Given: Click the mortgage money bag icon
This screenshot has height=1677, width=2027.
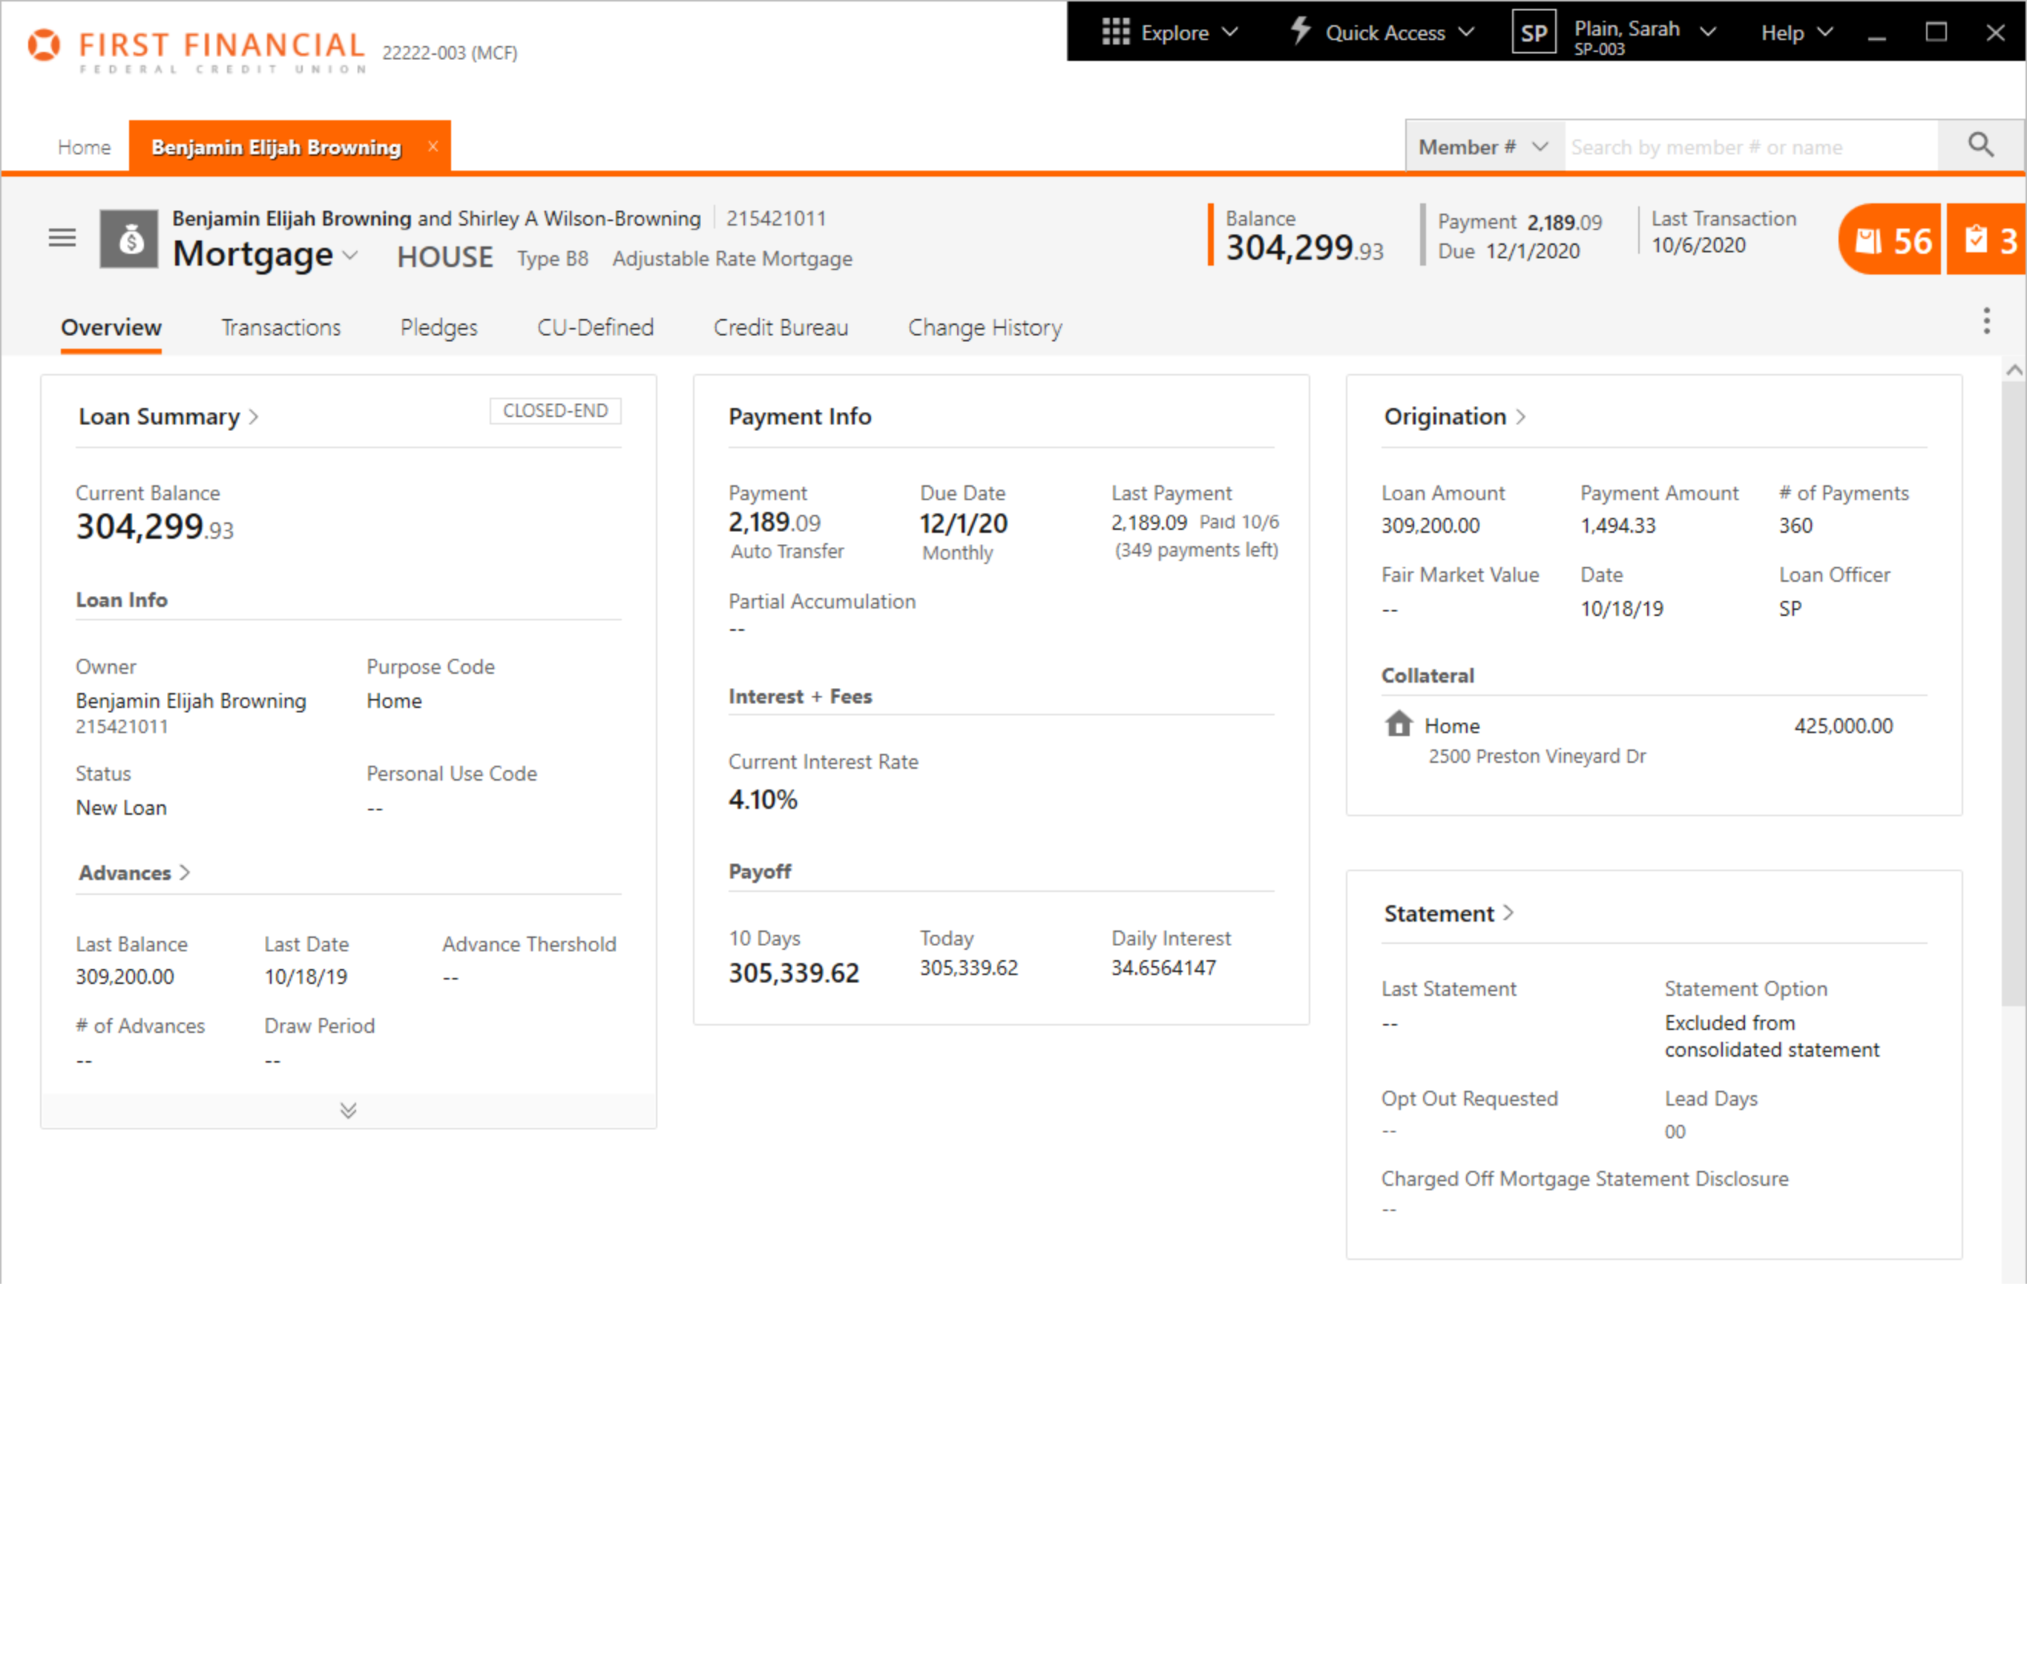Looking at the screenshot, I should tap(129, 240).
